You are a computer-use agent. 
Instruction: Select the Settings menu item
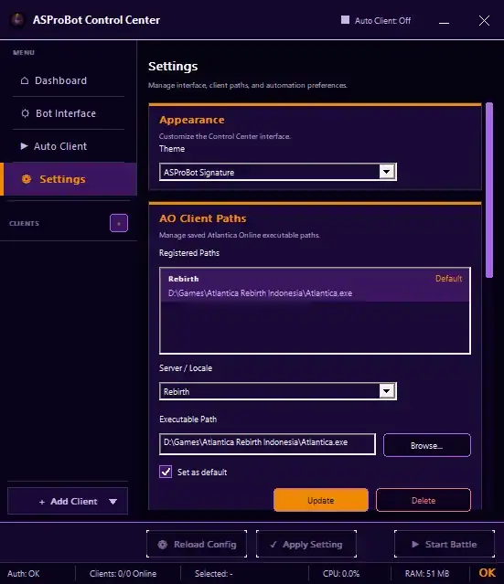pyautogui.click(x=69, y=179)
